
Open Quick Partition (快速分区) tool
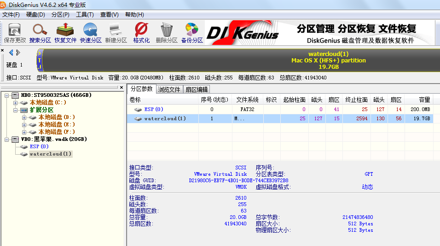pos(91,33)
